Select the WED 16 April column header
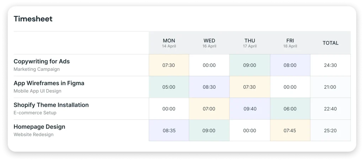Screen dimensions: 364x161 coord(209,43)
